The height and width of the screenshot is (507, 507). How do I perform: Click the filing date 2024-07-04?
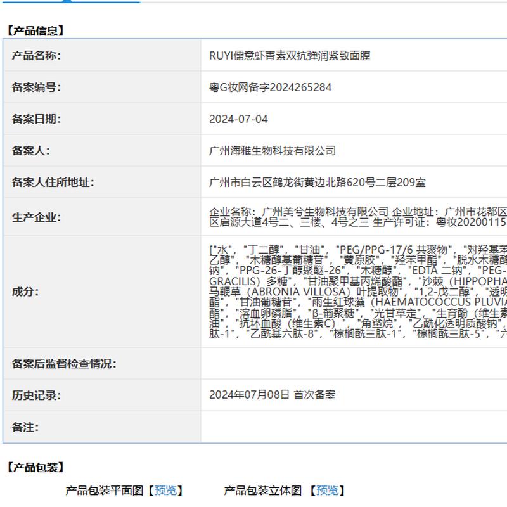pos(238,119)
